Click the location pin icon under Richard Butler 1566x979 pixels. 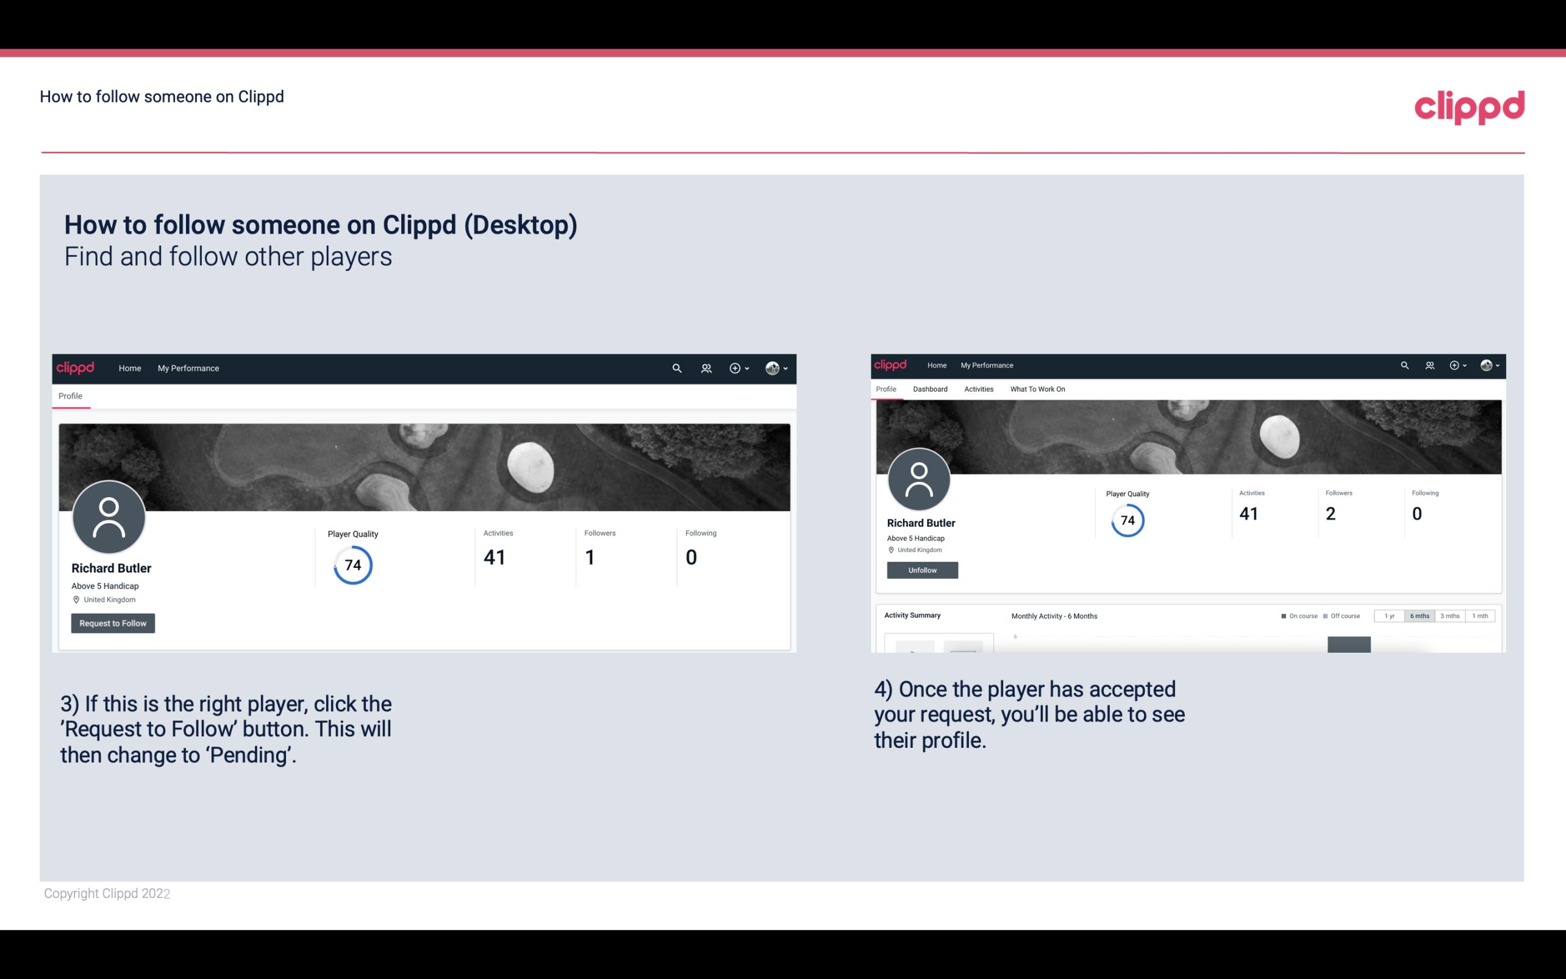(x=76, y=599)
